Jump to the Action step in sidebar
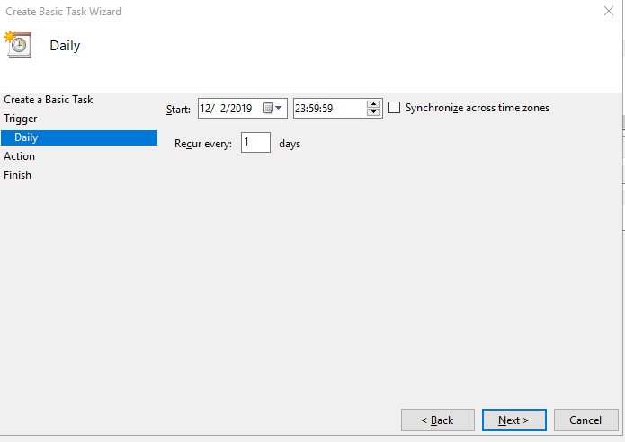This screenshot has height=442, width=625. [x=20, y=156]
